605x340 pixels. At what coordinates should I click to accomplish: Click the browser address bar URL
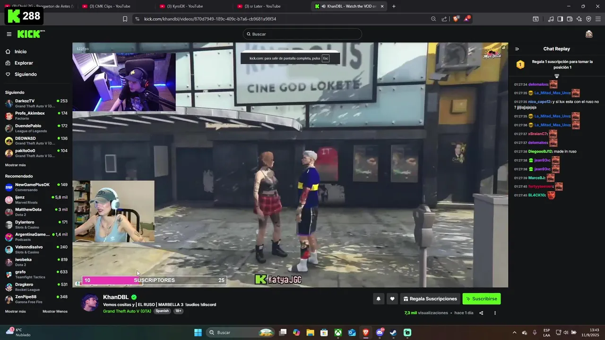(x=210, y=19)
